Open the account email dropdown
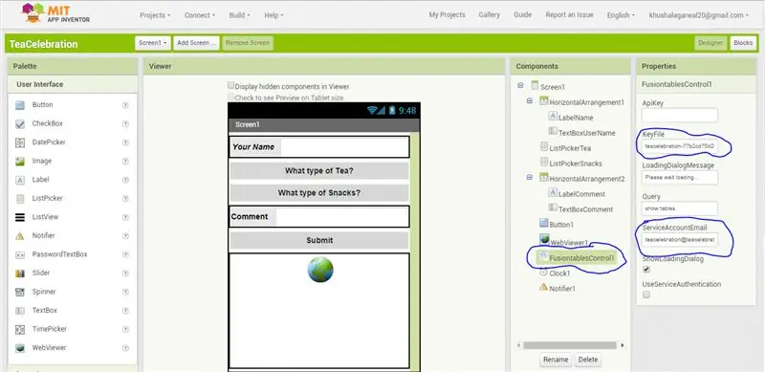This screenshot has width=765, height=372. tap(698, 15)
